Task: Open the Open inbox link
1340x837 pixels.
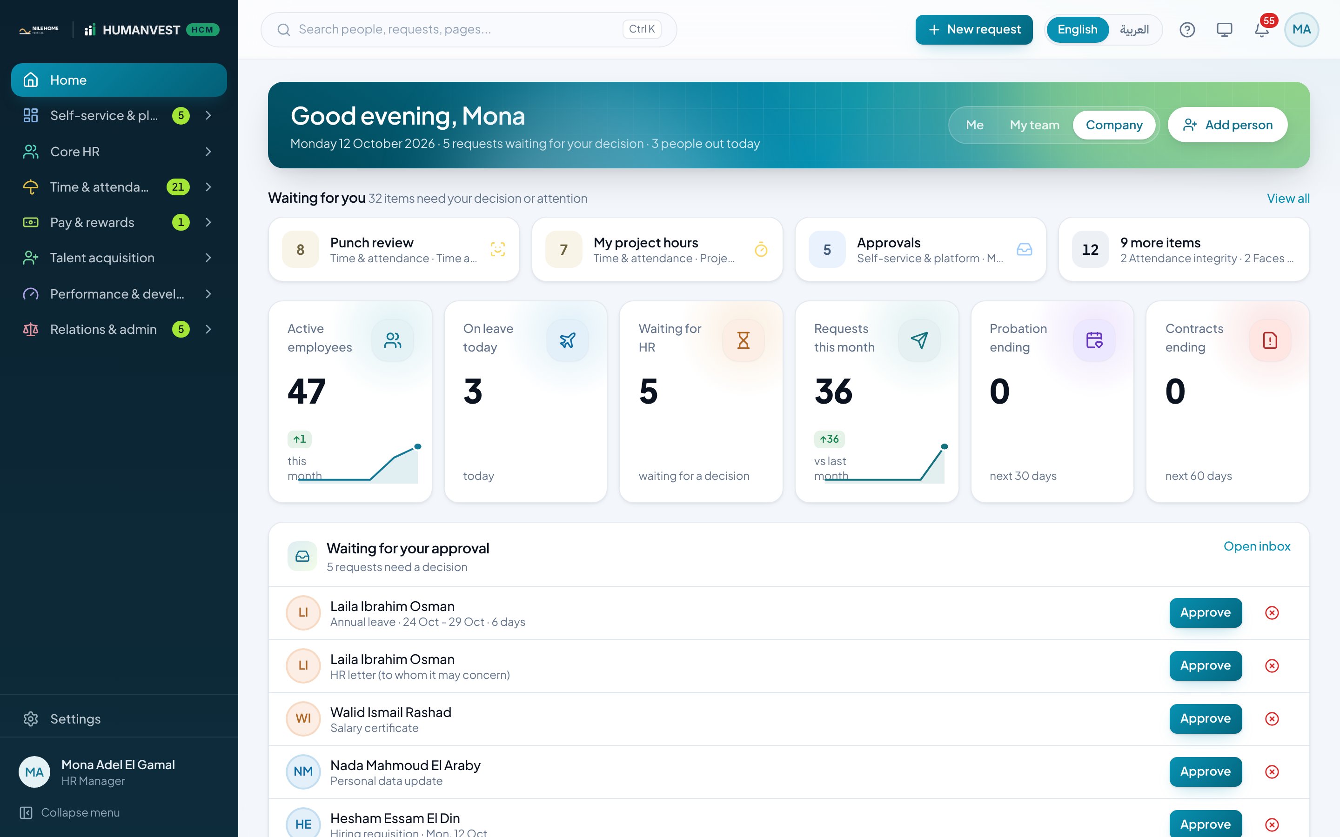Action: pos(1257,546)
